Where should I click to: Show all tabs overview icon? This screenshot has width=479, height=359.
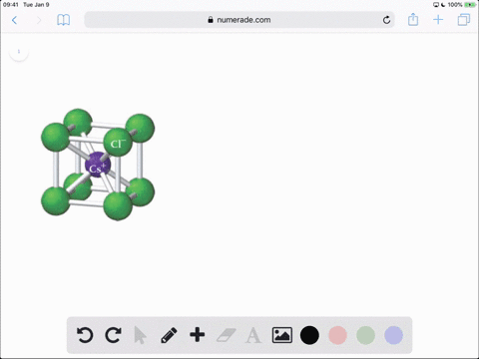[464, 20]
